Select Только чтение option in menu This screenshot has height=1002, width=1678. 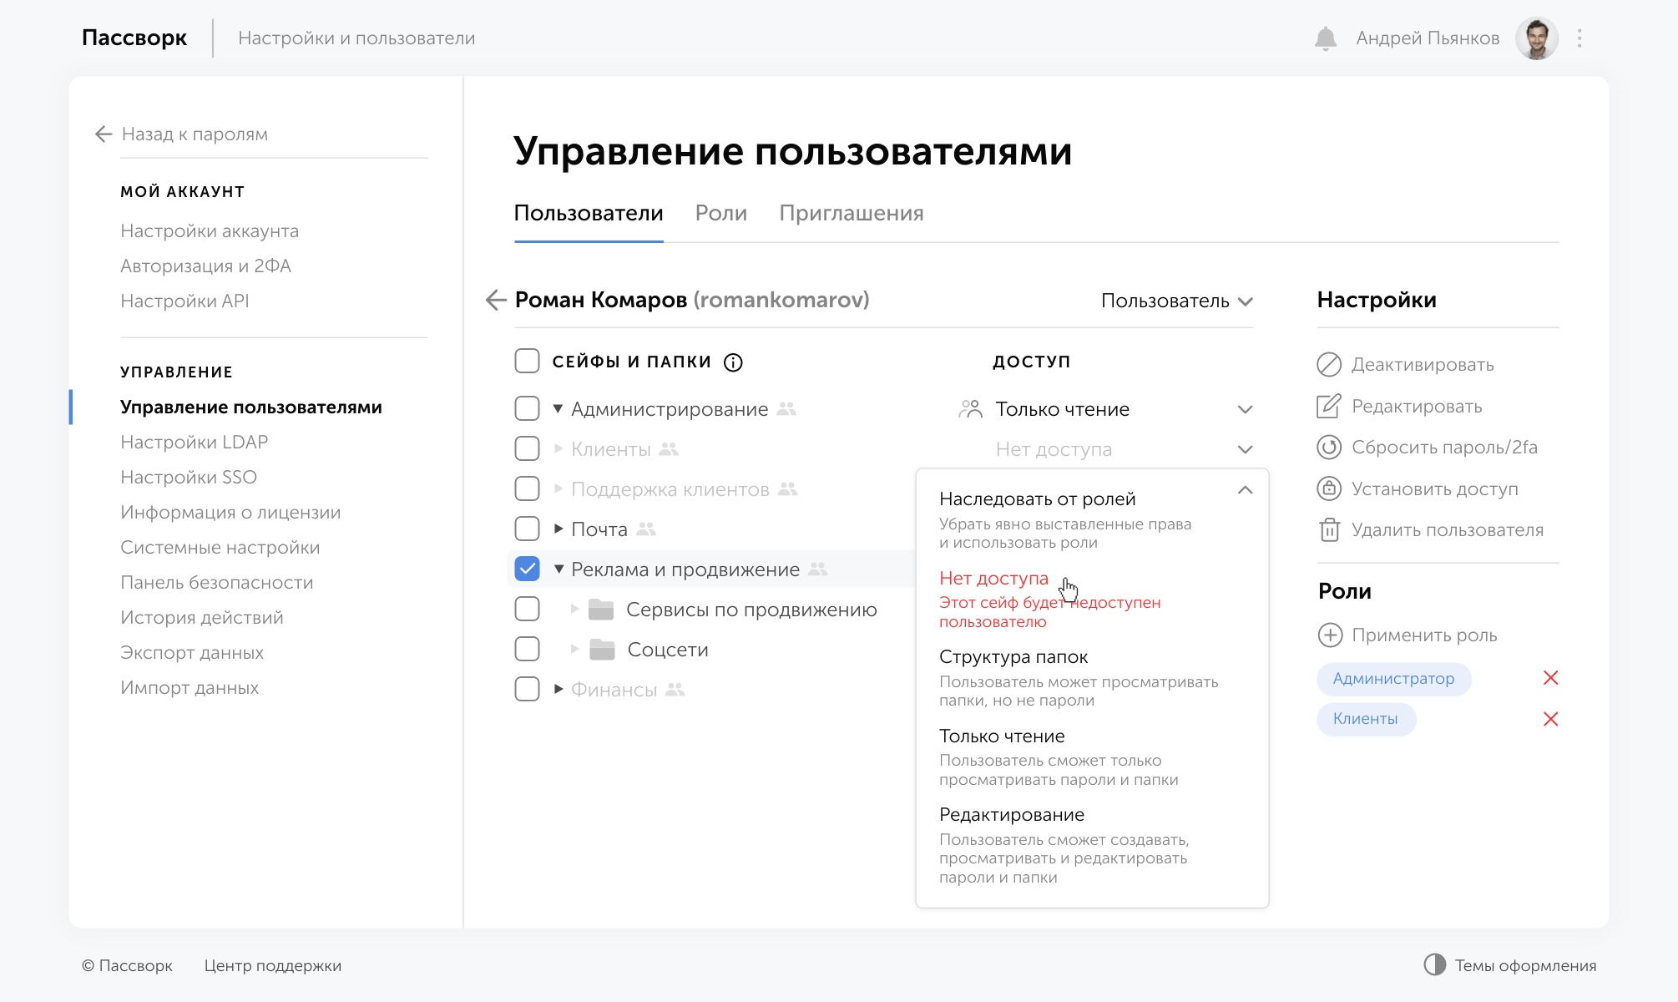coord(1002,736)
